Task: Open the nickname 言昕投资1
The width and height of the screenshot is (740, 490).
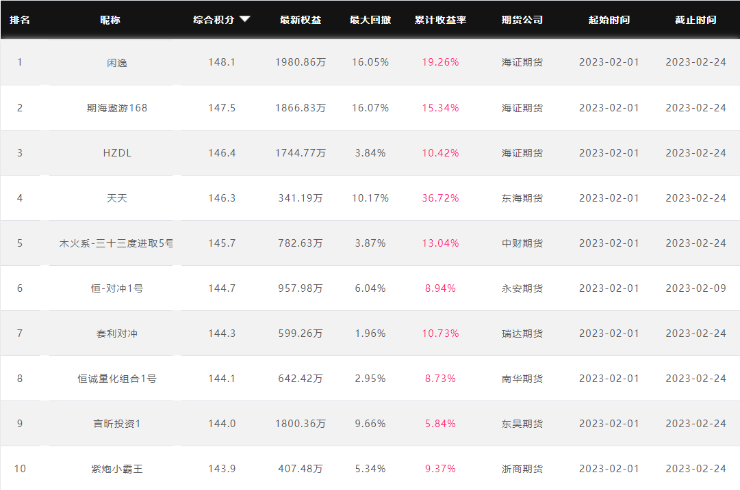Action: pyautogui.click(x=116, y=424)
